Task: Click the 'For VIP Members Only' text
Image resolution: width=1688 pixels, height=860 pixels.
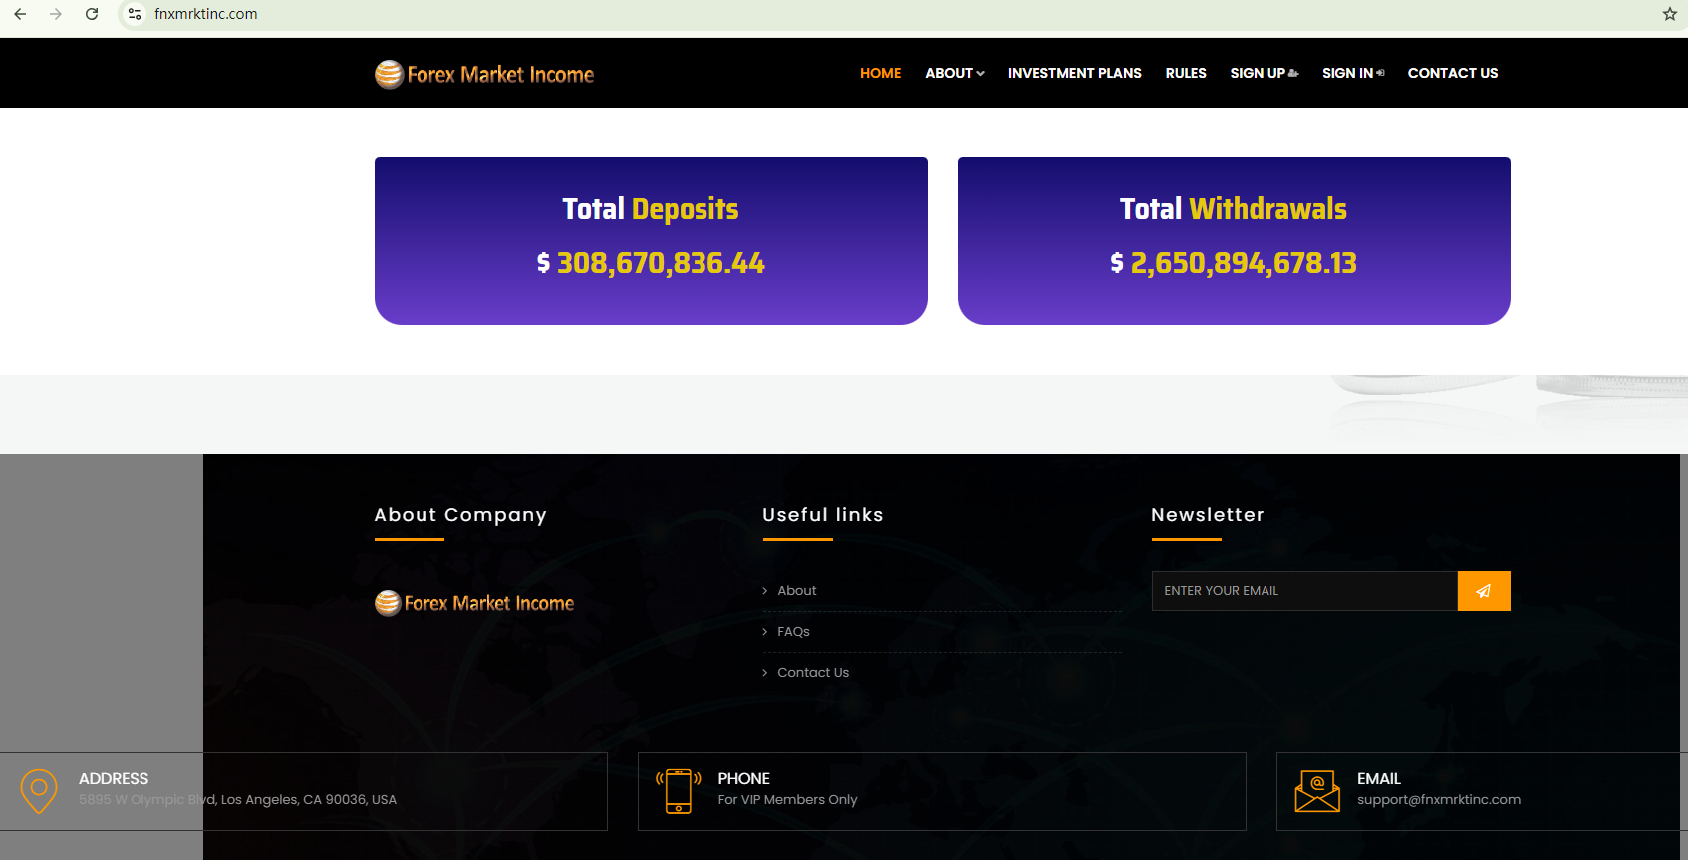Action: click(x=787, y=800)
